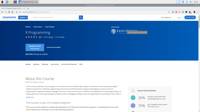
Task: Reload the Coursera page
Action: coord(9,12)
